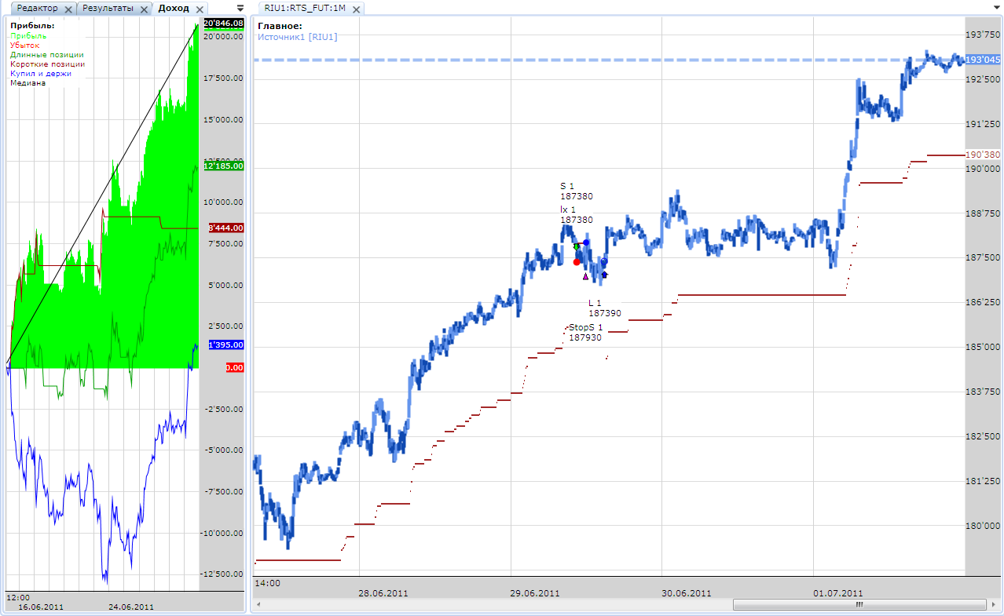Click the Длинные позиции legend entry
This screenshot has height=616, width=1004.
pyautogui.click(x=47, y=54)
